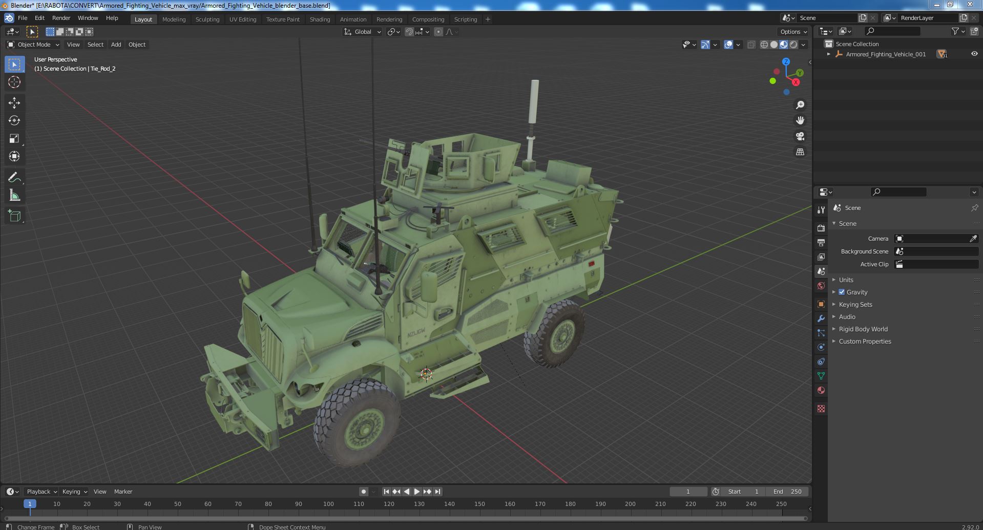Select the Select Box tool
Viewport: 983px width, 530px height.
[14, 64]
